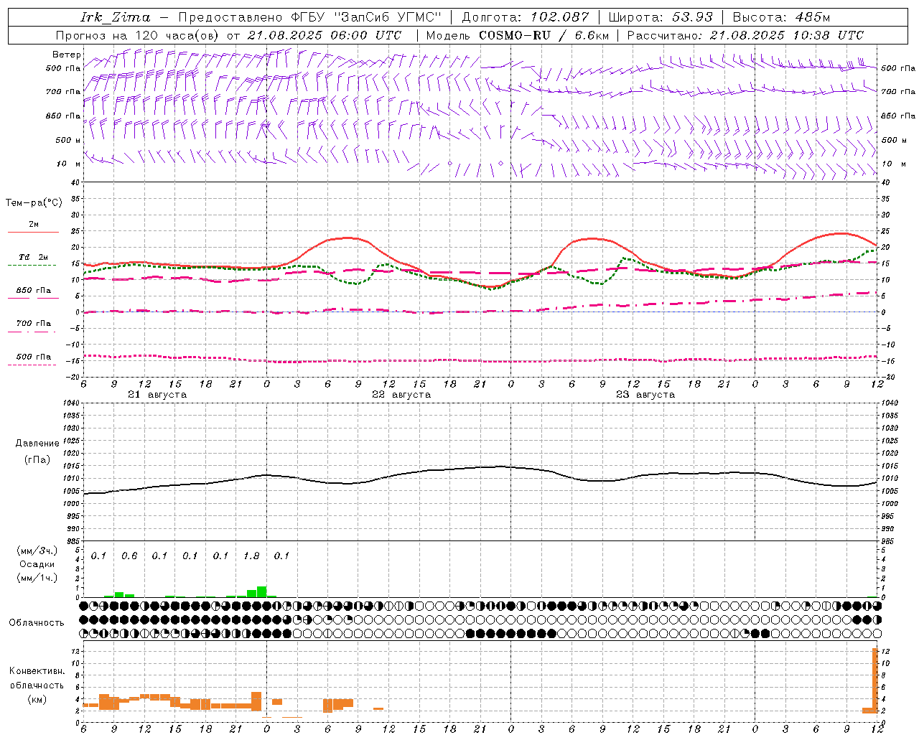Viewport: 919px width, 735px height.
Task: Click the "21 августа" date label
Action: pos(157,395)
